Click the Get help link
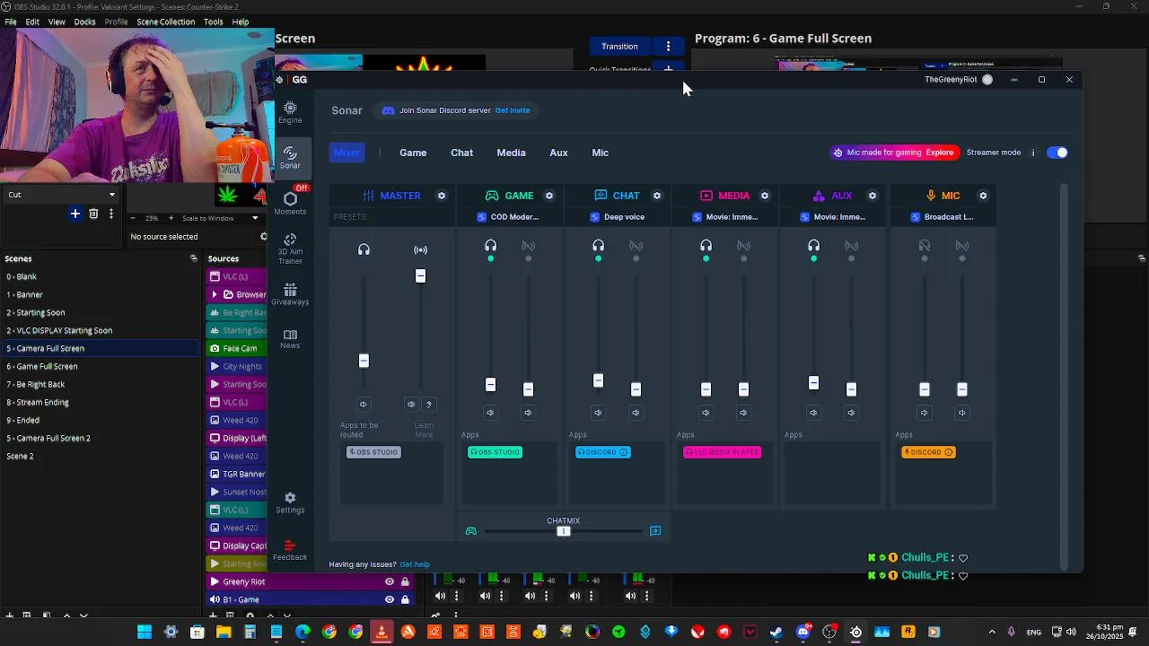The image size is (1149, 646). click(x=415, y=564)
